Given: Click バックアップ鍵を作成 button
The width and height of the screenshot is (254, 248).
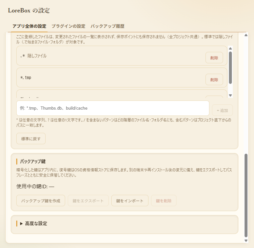Looking at the screenshot, I should point(41,201).
